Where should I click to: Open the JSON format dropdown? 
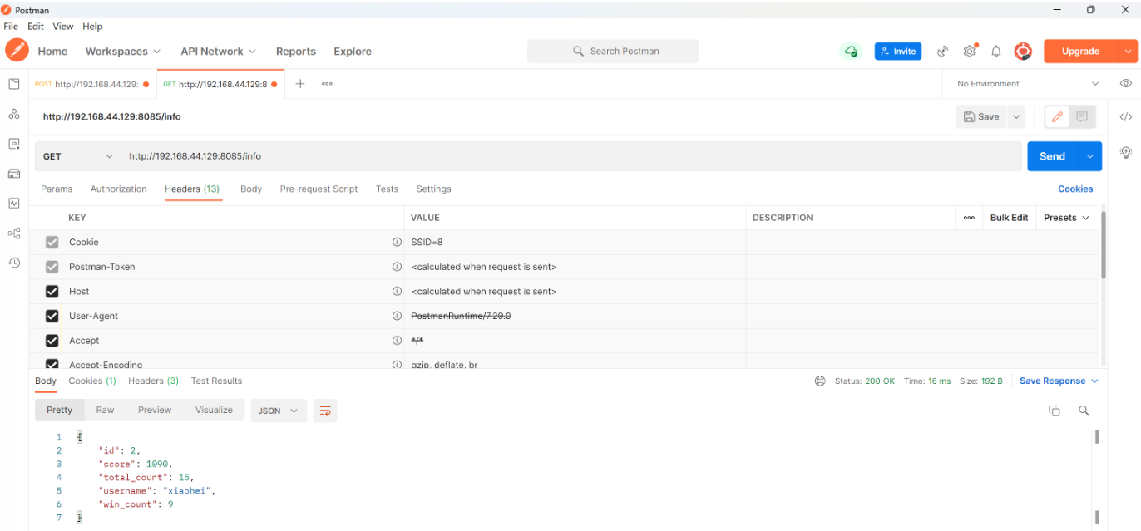click(x=279, y=411)
